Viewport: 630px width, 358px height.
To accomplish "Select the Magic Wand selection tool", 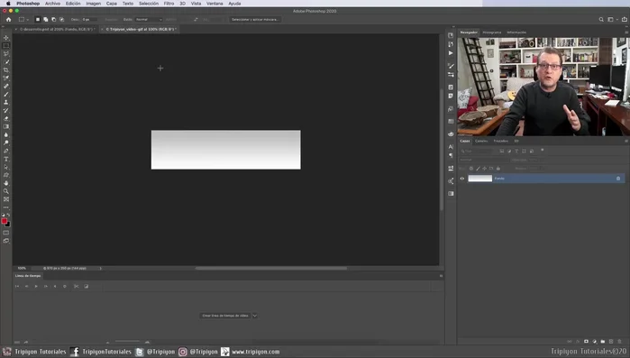I will point(6,62).
